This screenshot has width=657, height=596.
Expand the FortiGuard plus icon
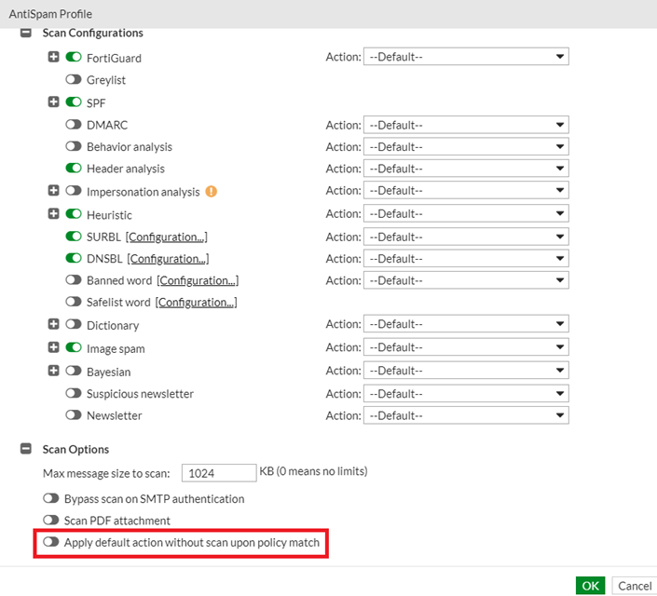click(54, 58)
